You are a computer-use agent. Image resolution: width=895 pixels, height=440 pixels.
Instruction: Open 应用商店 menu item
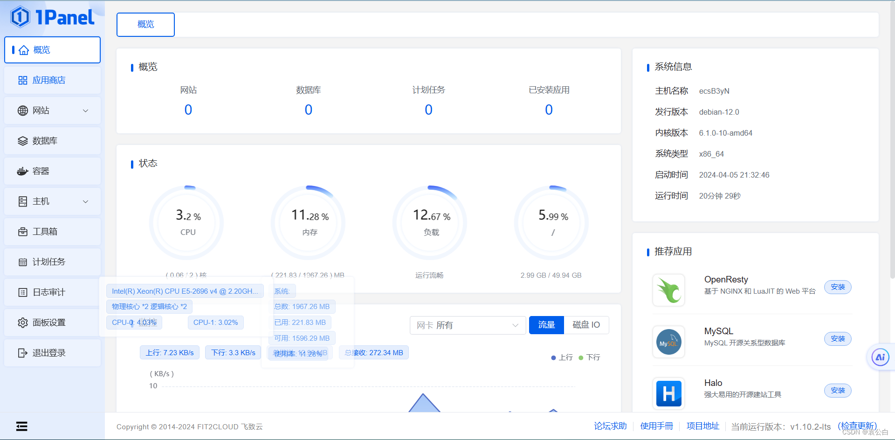[52, 80]
